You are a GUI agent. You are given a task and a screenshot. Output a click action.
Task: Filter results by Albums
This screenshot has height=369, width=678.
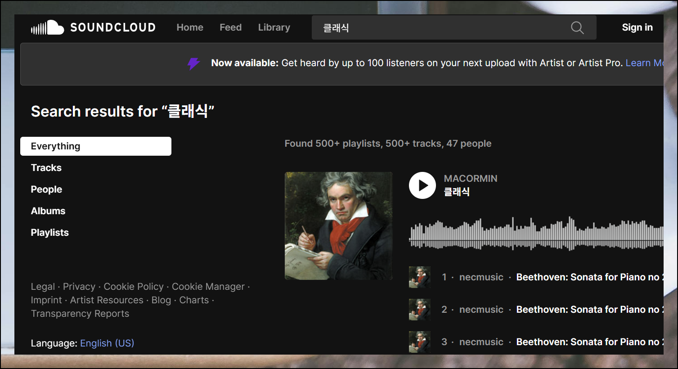[48, 211]
